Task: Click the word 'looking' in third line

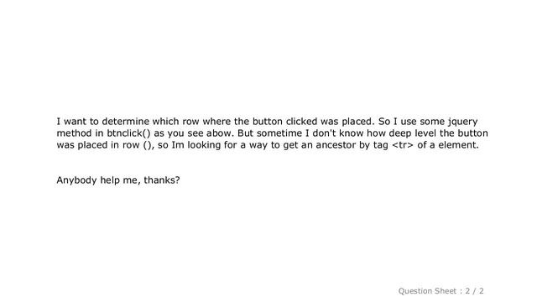Action: point(204,145)
